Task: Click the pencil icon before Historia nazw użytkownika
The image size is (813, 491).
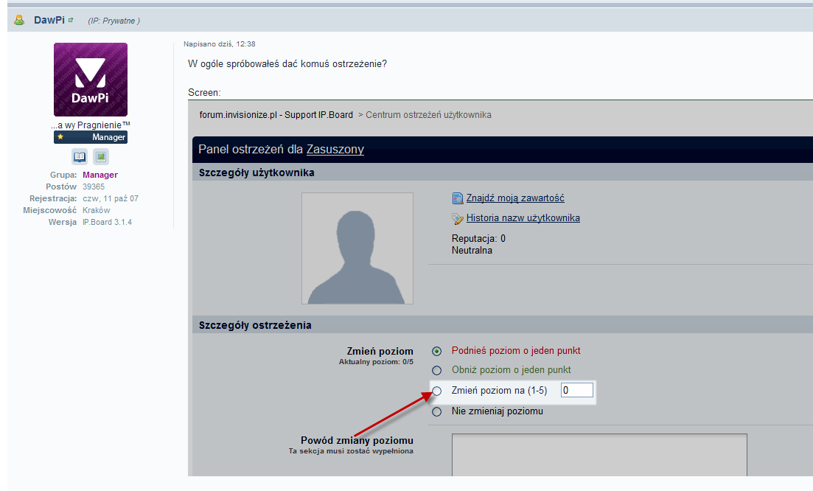Action: 458,218
